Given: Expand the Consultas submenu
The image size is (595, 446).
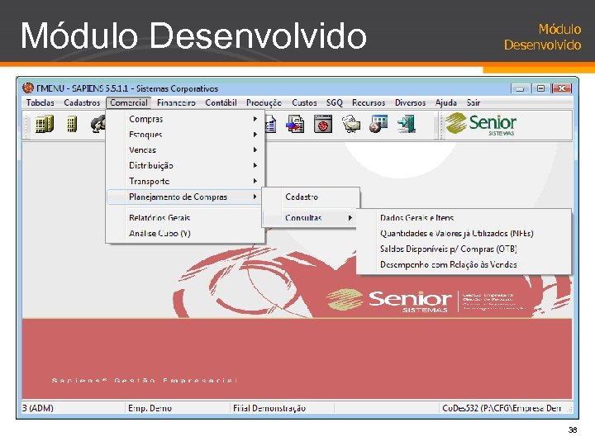Looking at the screenshot, I should coord(310,218).
